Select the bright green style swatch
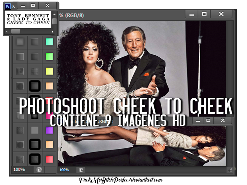Image resolution: width=247 pixels, height=185 pixels. click(49, 57)
